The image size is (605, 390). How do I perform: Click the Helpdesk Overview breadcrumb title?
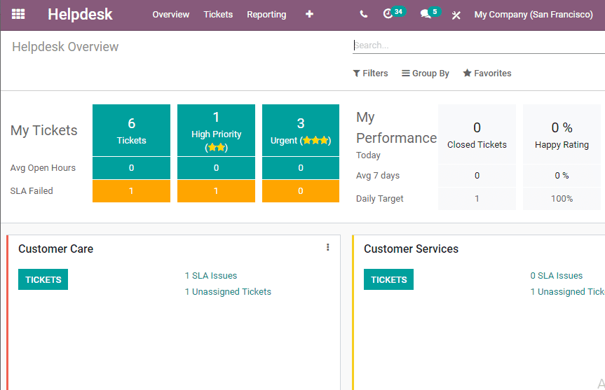65,47
